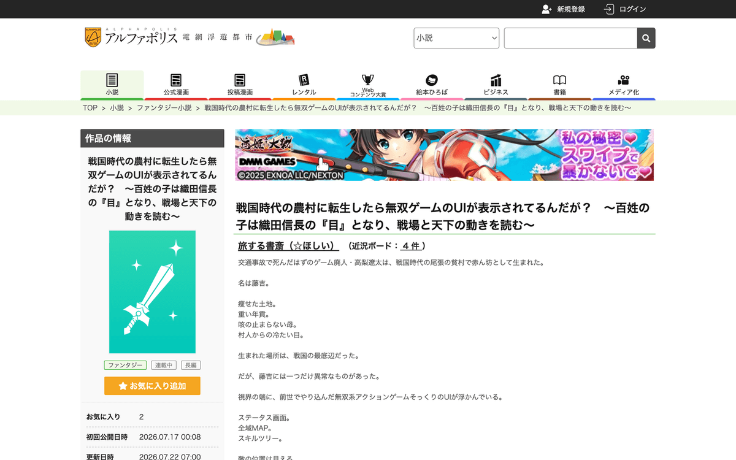Go to TOP in the breadcrumb
Screen dimensions: 736x460
90,108
